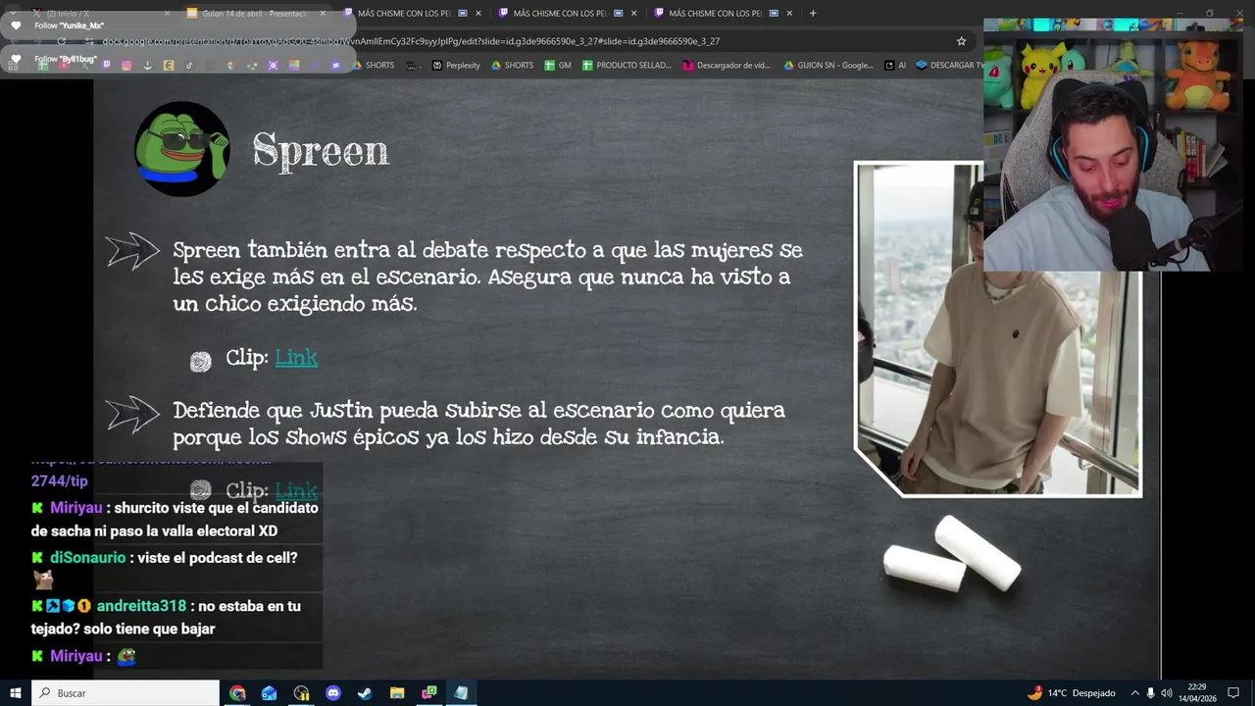Image resolution: width=1255 pixels, height=706 pixels.
Task: Close the Guion 14 de abril tab
Action: pos(323,13)
